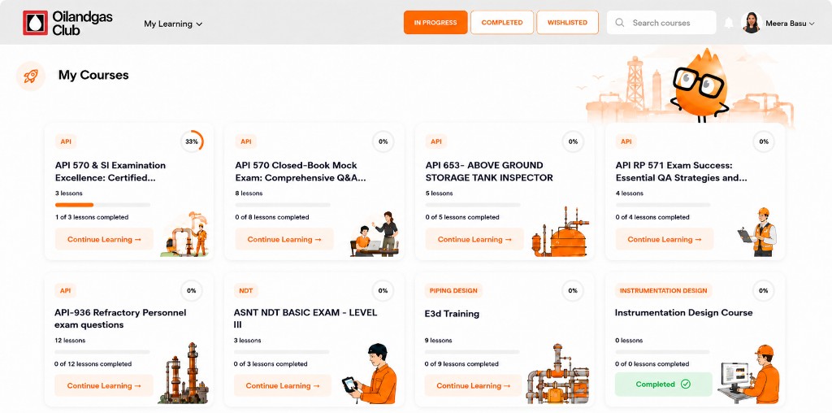Screen dimensions: 832x413
Task: Click the '8 lessons' label
Action: point(249,193)
